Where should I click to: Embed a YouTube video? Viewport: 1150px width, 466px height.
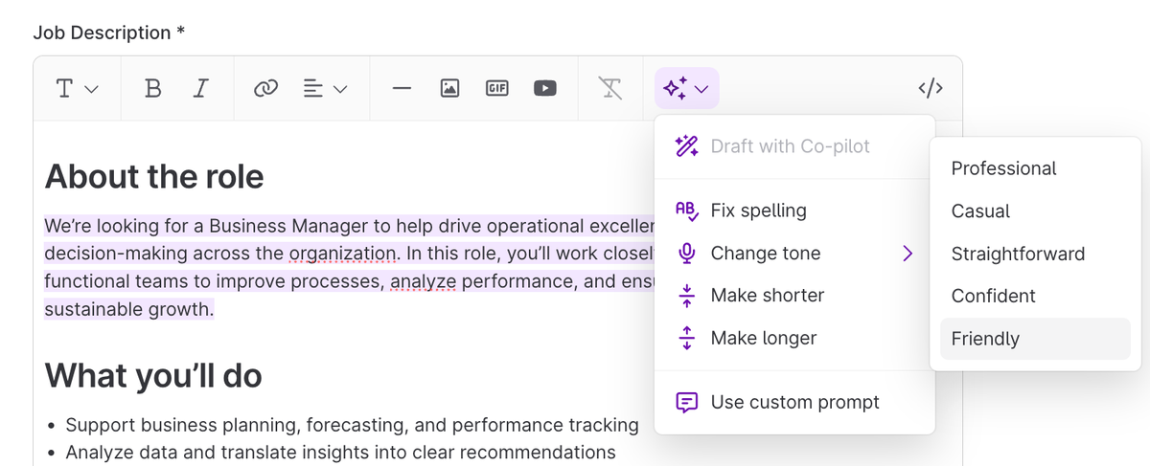tap(544, 88)
